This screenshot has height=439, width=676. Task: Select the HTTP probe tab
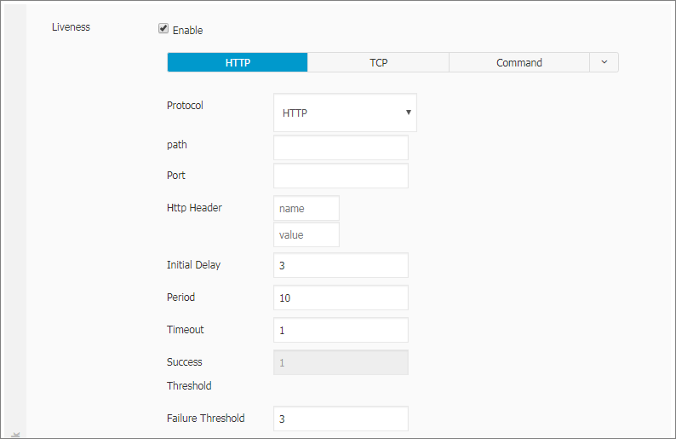coord(238,62)
